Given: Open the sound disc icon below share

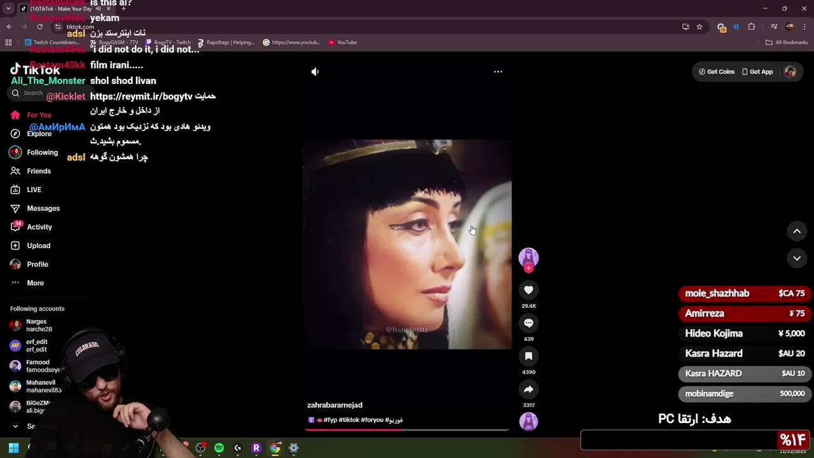Looking at the screenshot, I should click(528, 421).
